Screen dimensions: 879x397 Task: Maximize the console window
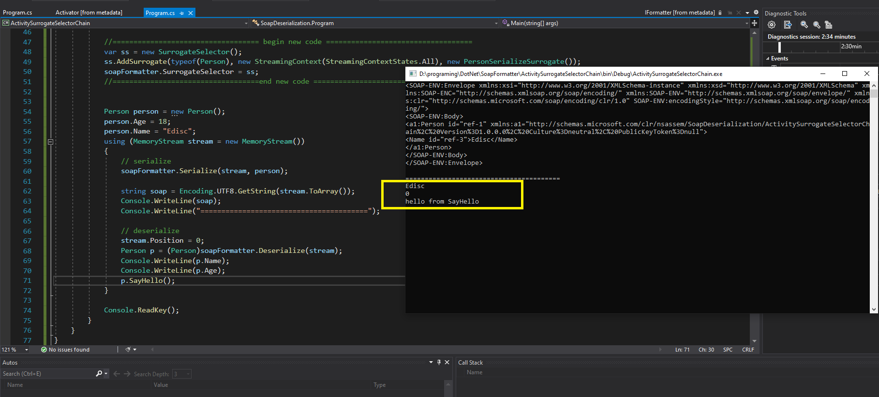tap(845, 74)
